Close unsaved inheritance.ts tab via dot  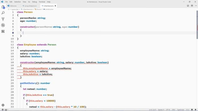(x=55, y=6)
